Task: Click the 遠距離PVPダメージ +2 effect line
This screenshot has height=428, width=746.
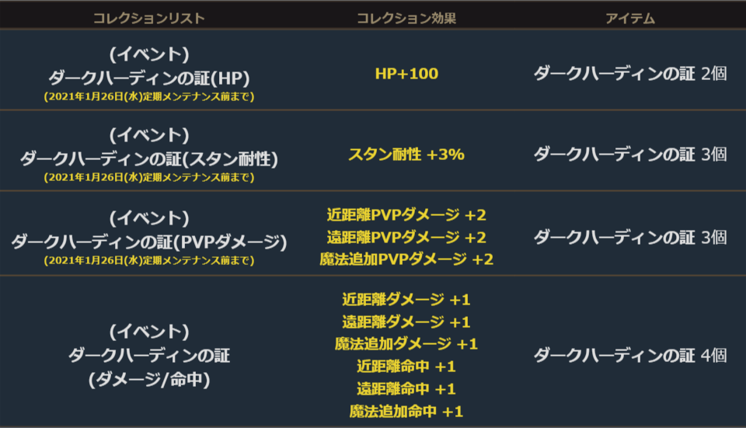Action: pos(406,237)
